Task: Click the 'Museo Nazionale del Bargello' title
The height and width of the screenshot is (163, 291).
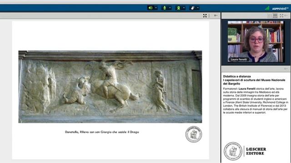Action: (254, 81)
